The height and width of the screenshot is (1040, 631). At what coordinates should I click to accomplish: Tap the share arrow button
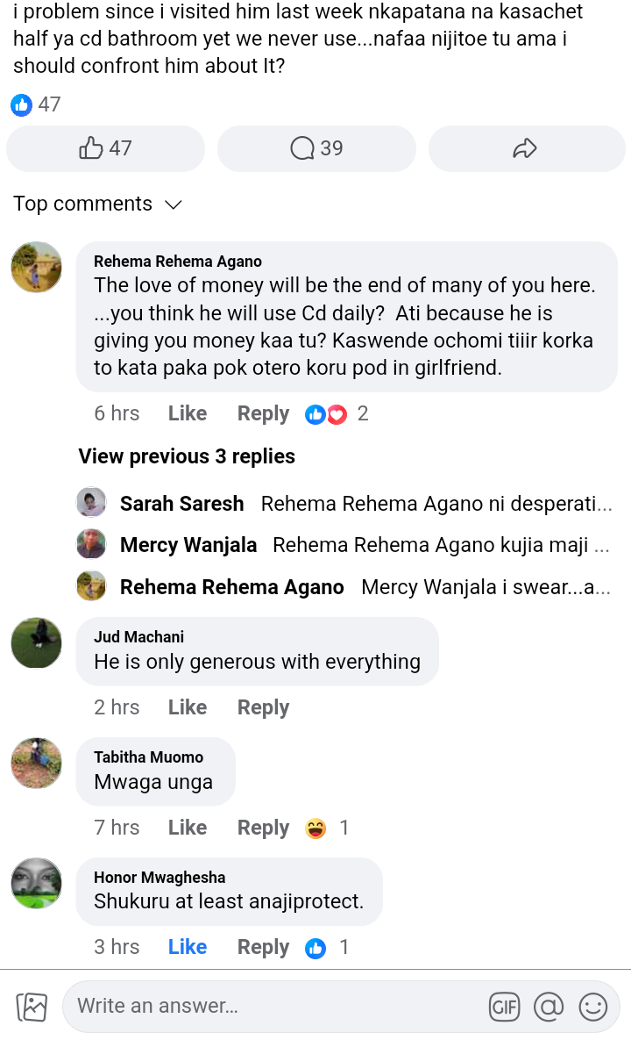point(526,148)
